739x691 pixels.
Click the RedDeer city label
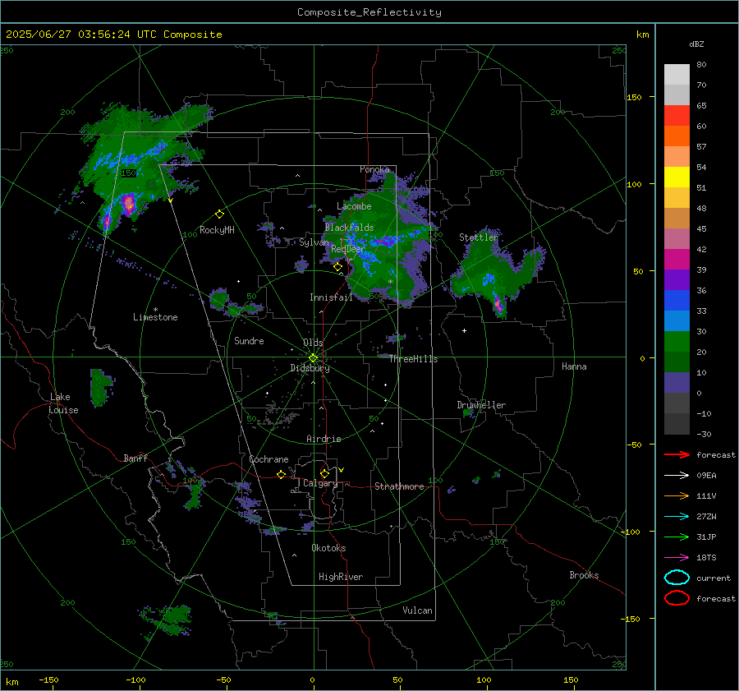[x=348, y=249]
